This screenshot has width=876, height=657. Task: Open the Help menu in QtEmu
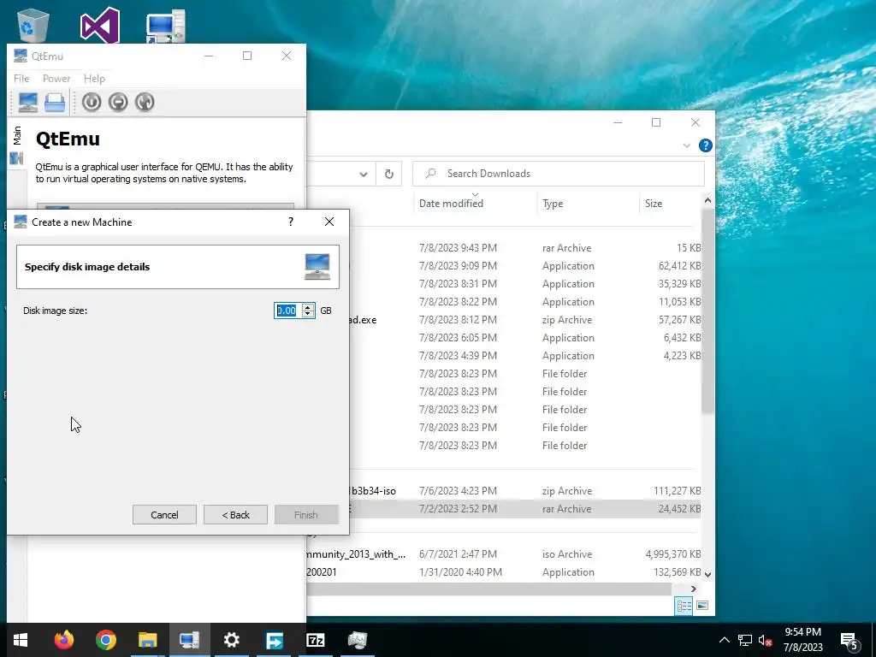pos(94,79)
